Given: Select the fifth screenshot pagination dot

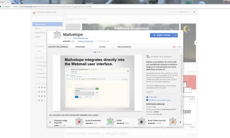Looking at the screenshot, I should pos(101,52).
